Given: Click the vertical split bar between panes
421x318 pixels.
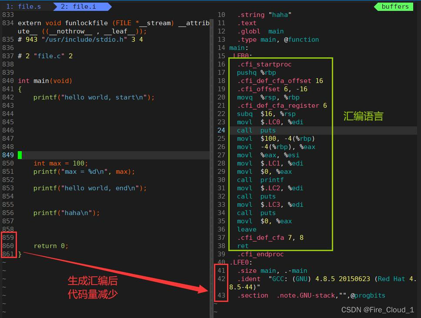Looking at the screenshot, I should (x=212, y=169).
